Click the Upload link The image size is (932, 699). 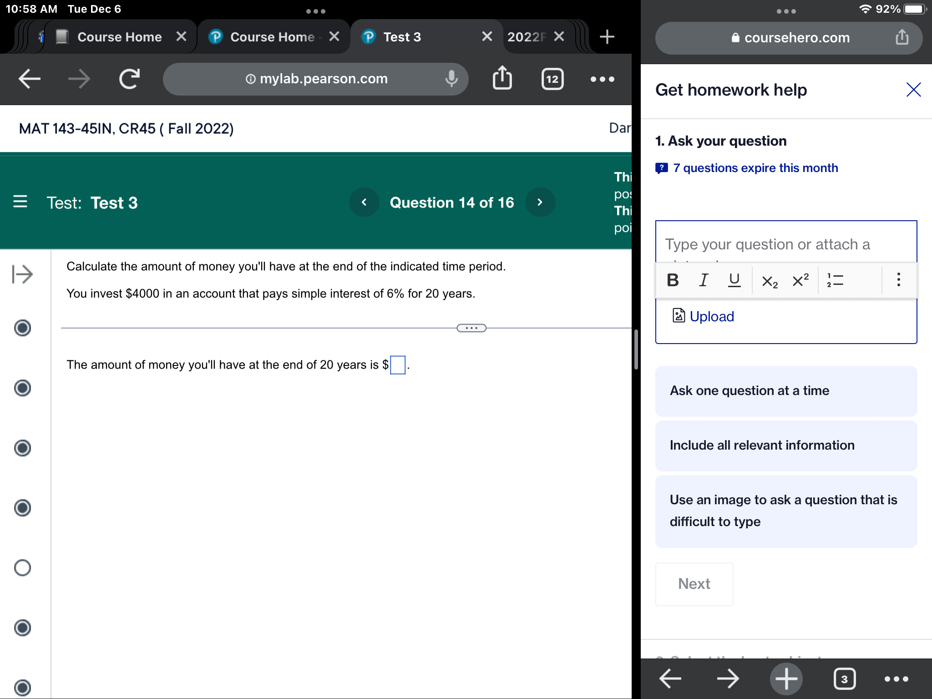pyautogui.click(x=711, y=316)
